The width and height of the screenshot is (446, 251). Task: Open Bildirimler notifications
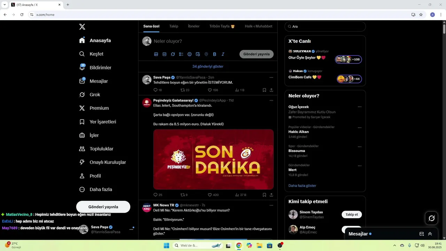point(95,68)
